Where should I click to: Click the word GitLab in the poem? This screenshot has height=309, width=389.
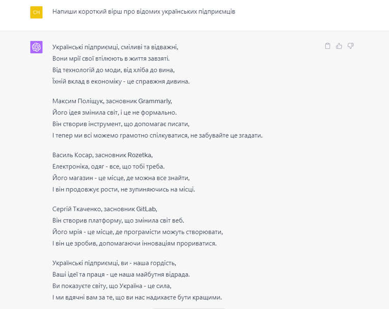coord(146,209)
